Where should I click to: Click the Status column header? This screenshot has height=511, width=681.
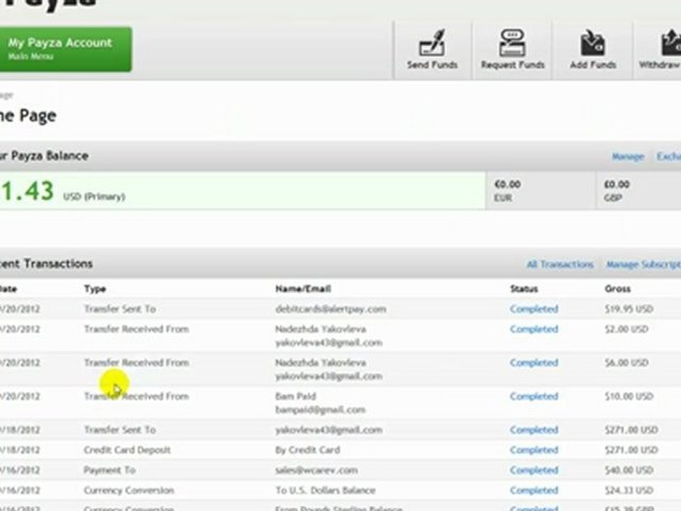coord(524,289)
